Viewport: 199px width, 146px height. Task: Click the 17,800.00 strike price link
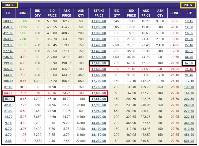[98, 93]
